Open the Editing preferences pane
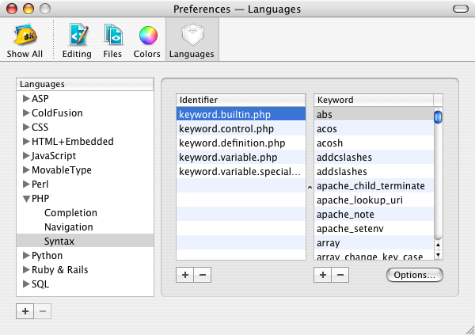Image resolution: width=475 pixels, height=335 pixels. (77, 40)
